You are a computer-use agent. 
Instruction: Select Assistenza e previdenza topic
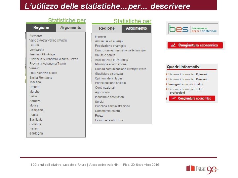tap(111, 60)
